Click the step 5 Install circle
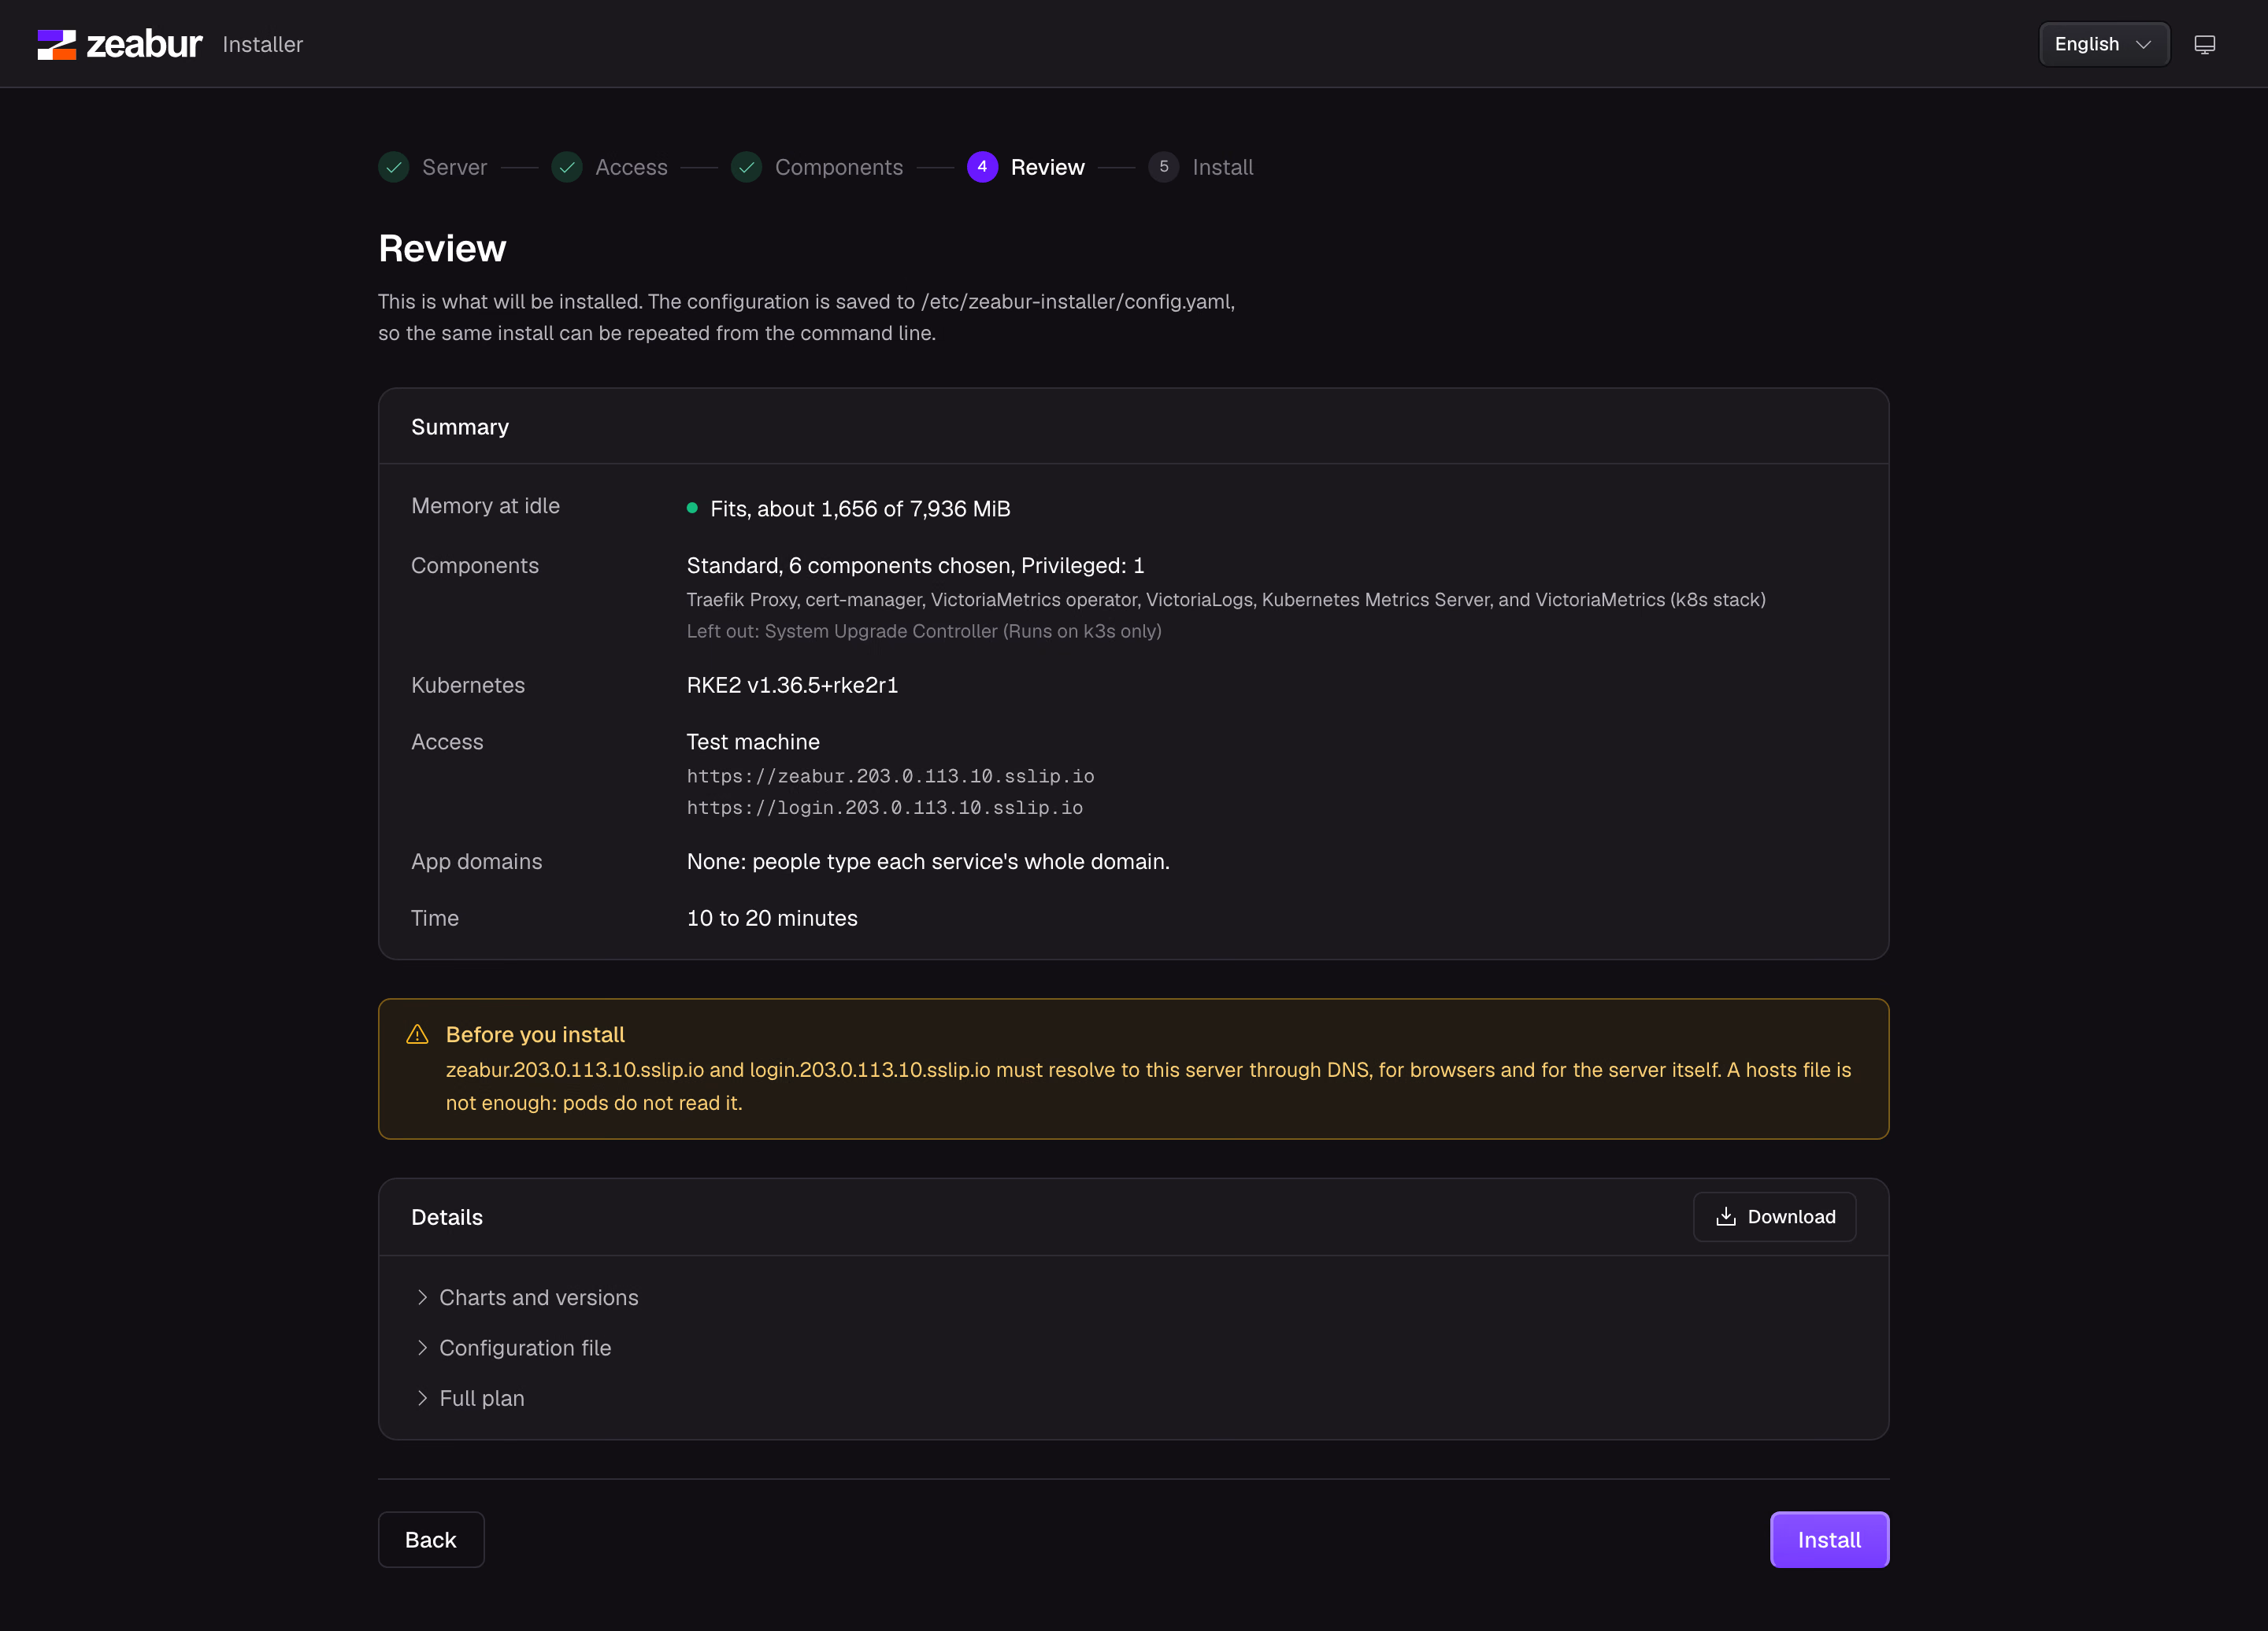This screenshot has width=2268, height=1631. 1164,167
